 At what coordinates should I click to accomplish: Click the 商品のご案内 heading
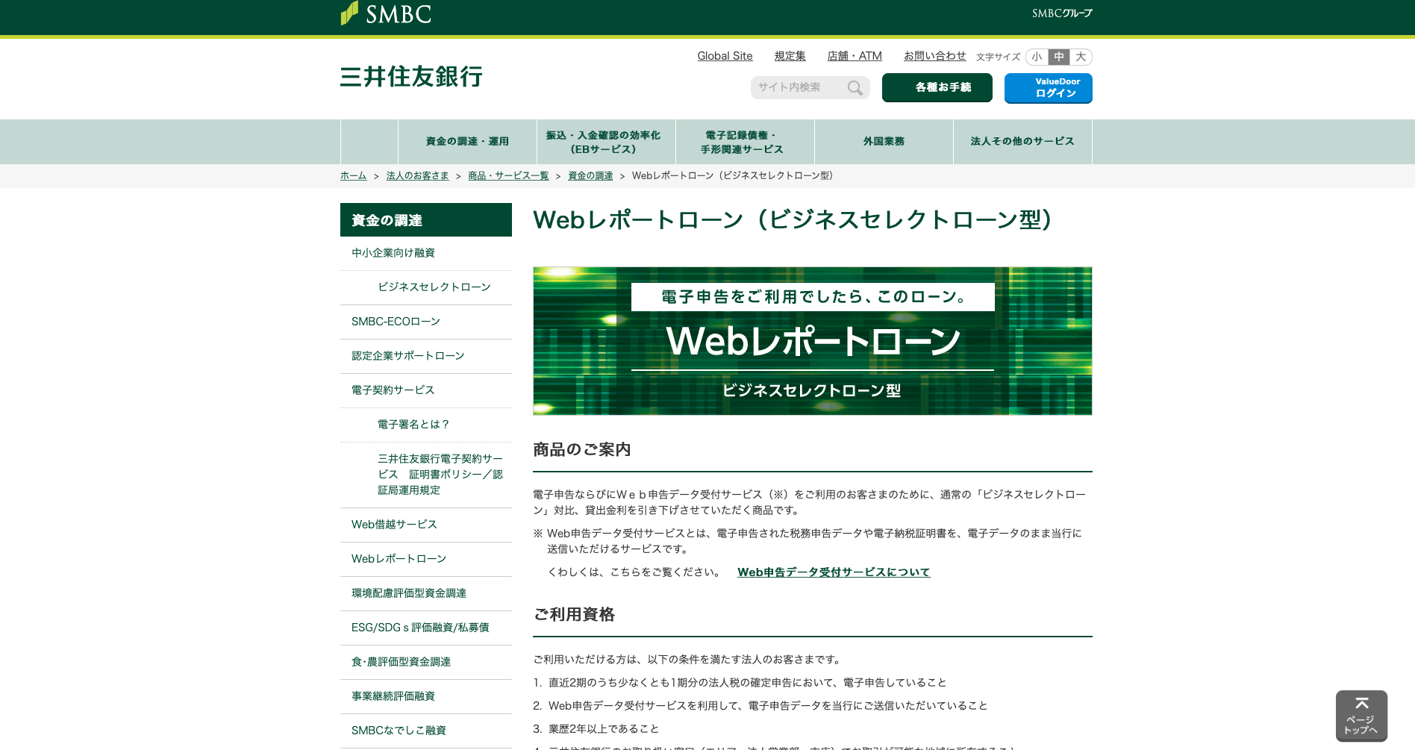coord(582,450)
